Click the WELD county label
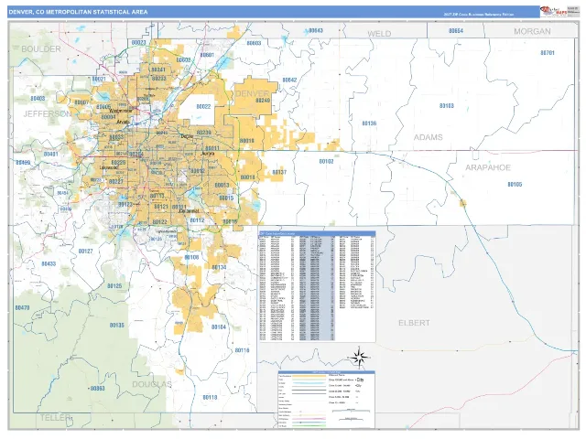This screenshot has height=439, width=586. pyautogui.click(x=379, y=34)
